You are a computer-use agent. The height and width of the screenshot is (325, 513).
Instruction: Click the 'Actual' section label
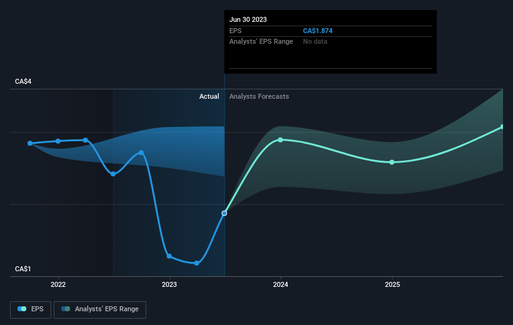click(209, 96)
